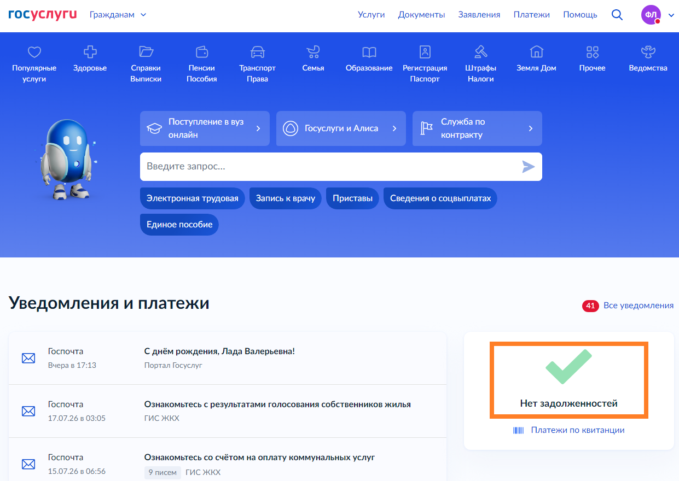Image resolution: width=679 pixels, height=481 pixels.
Task: Click the envelope icon for голосования собственников message
Action: (x=28, y=411)
